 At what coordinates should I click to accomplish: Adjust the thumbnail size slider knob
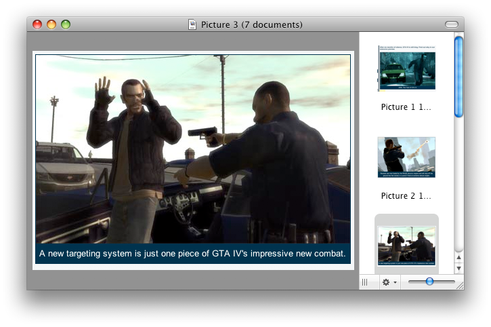(x=429, y=281)
